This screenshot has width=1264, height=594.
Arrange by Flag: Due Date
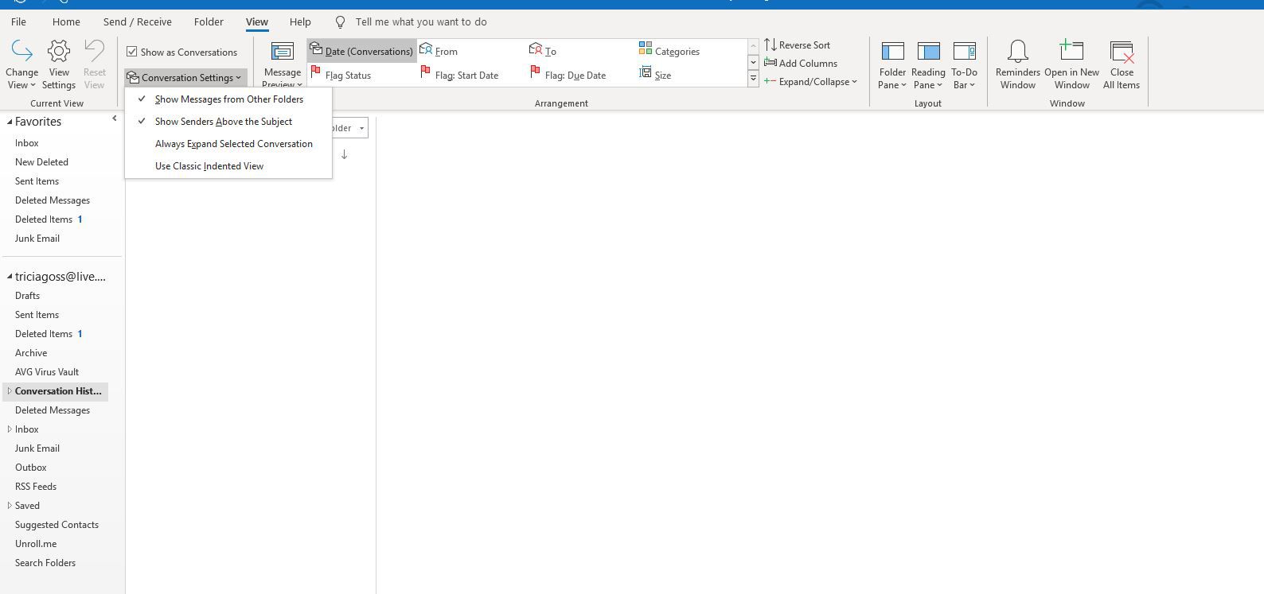pyautogui.click(x=568, y=75)
